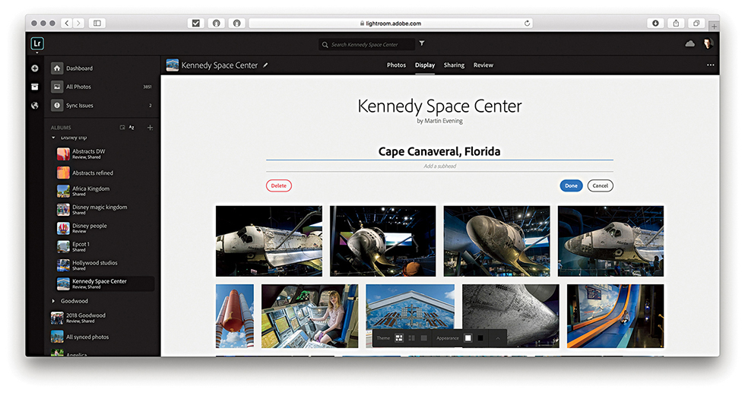745x393 pixels.
Task: Switch to the Photos tab
Action: click(x=396, y=65)
